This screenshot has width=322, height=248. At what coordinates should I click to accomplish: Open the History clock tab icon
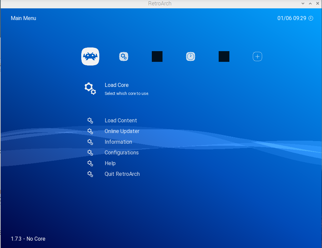[191, 57]
